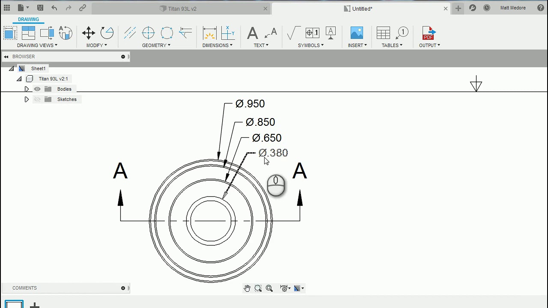This screenshot has width=548, height=308.
Task: Open the GEOMETRY dropdown
Action: tap(156, 45)
